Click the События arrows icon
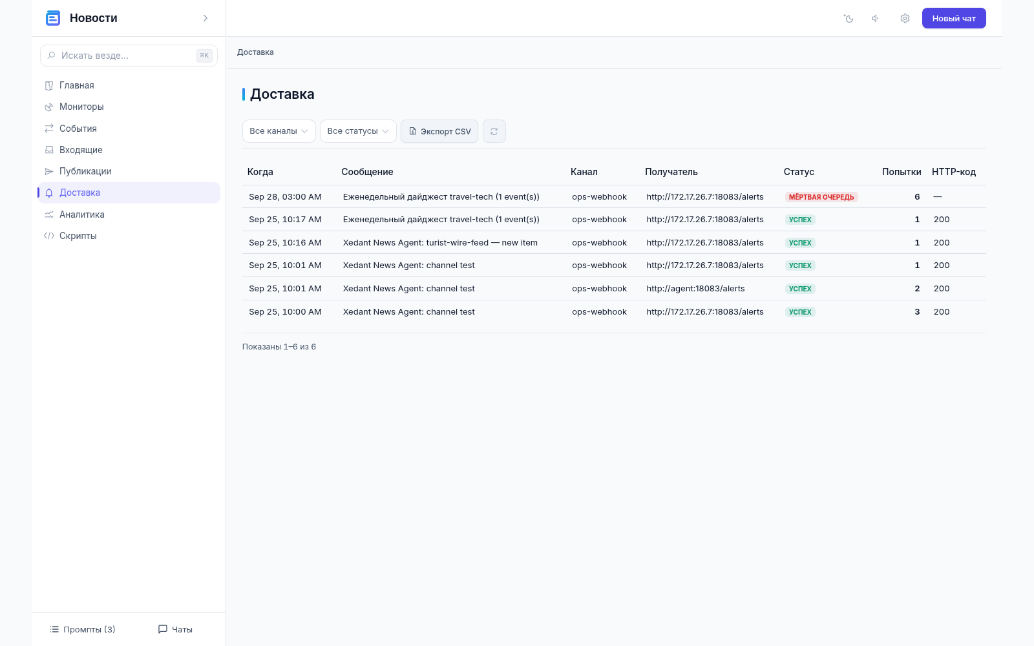Screen dimensions: 1034x646 [x=49, y=129]
